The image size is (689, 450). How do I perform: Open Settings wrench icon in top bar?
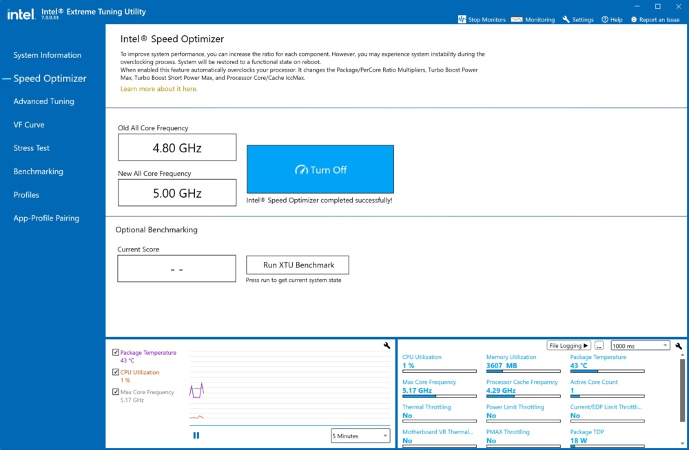coord(566,19)
